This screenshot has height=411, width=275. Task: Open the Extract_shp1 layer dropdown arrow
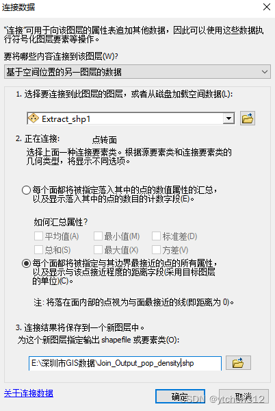[228, 119]
